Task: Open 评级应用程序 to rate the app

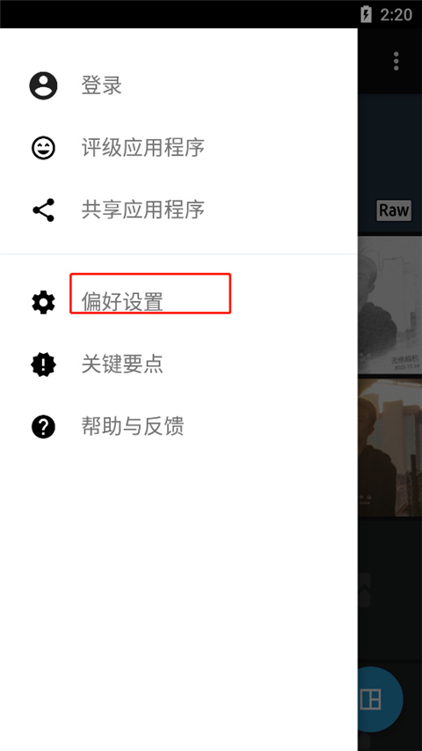Action: pos(143,148)
